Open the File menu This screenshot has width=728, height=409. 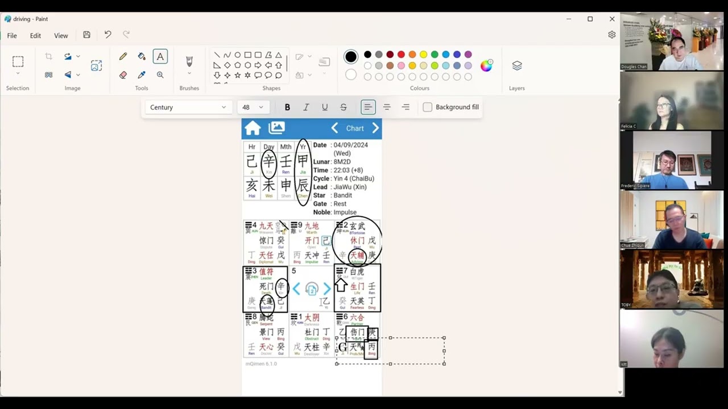point(12,35)
